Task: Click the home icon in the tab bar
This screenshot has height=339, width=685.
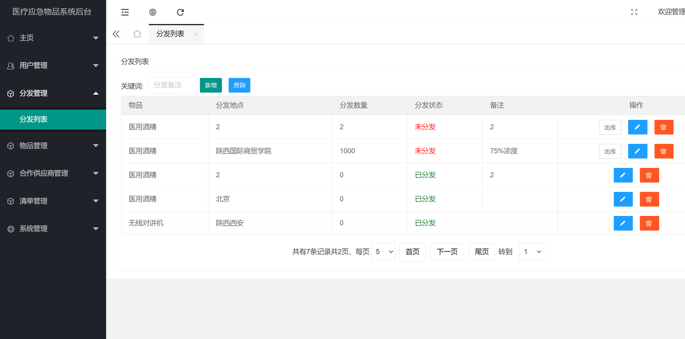Action: (137, 34)
